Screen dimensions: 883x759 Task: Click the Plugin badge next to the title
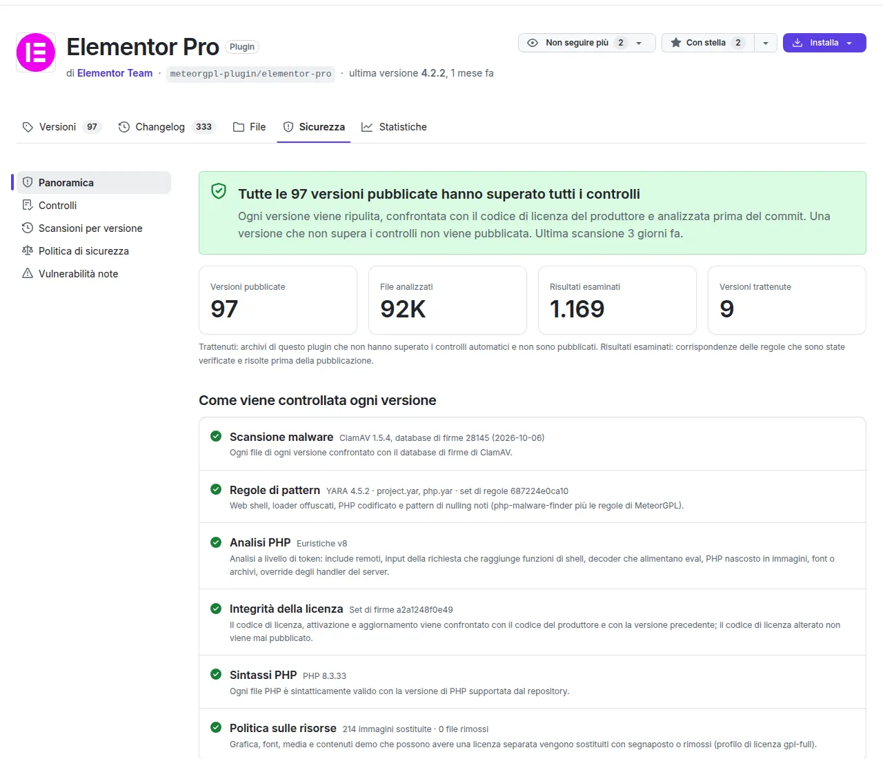242,47
